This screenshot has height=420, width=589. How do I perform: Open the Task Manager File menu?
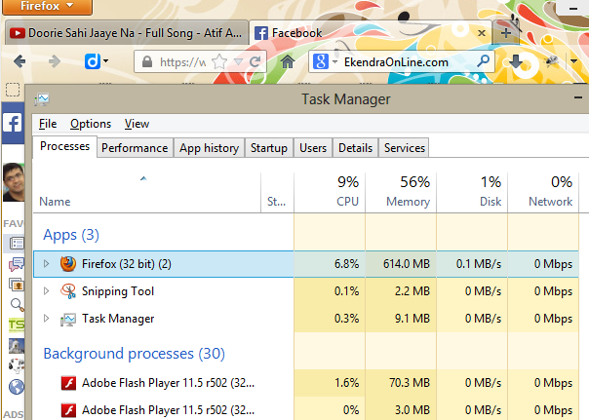[48, 124]
